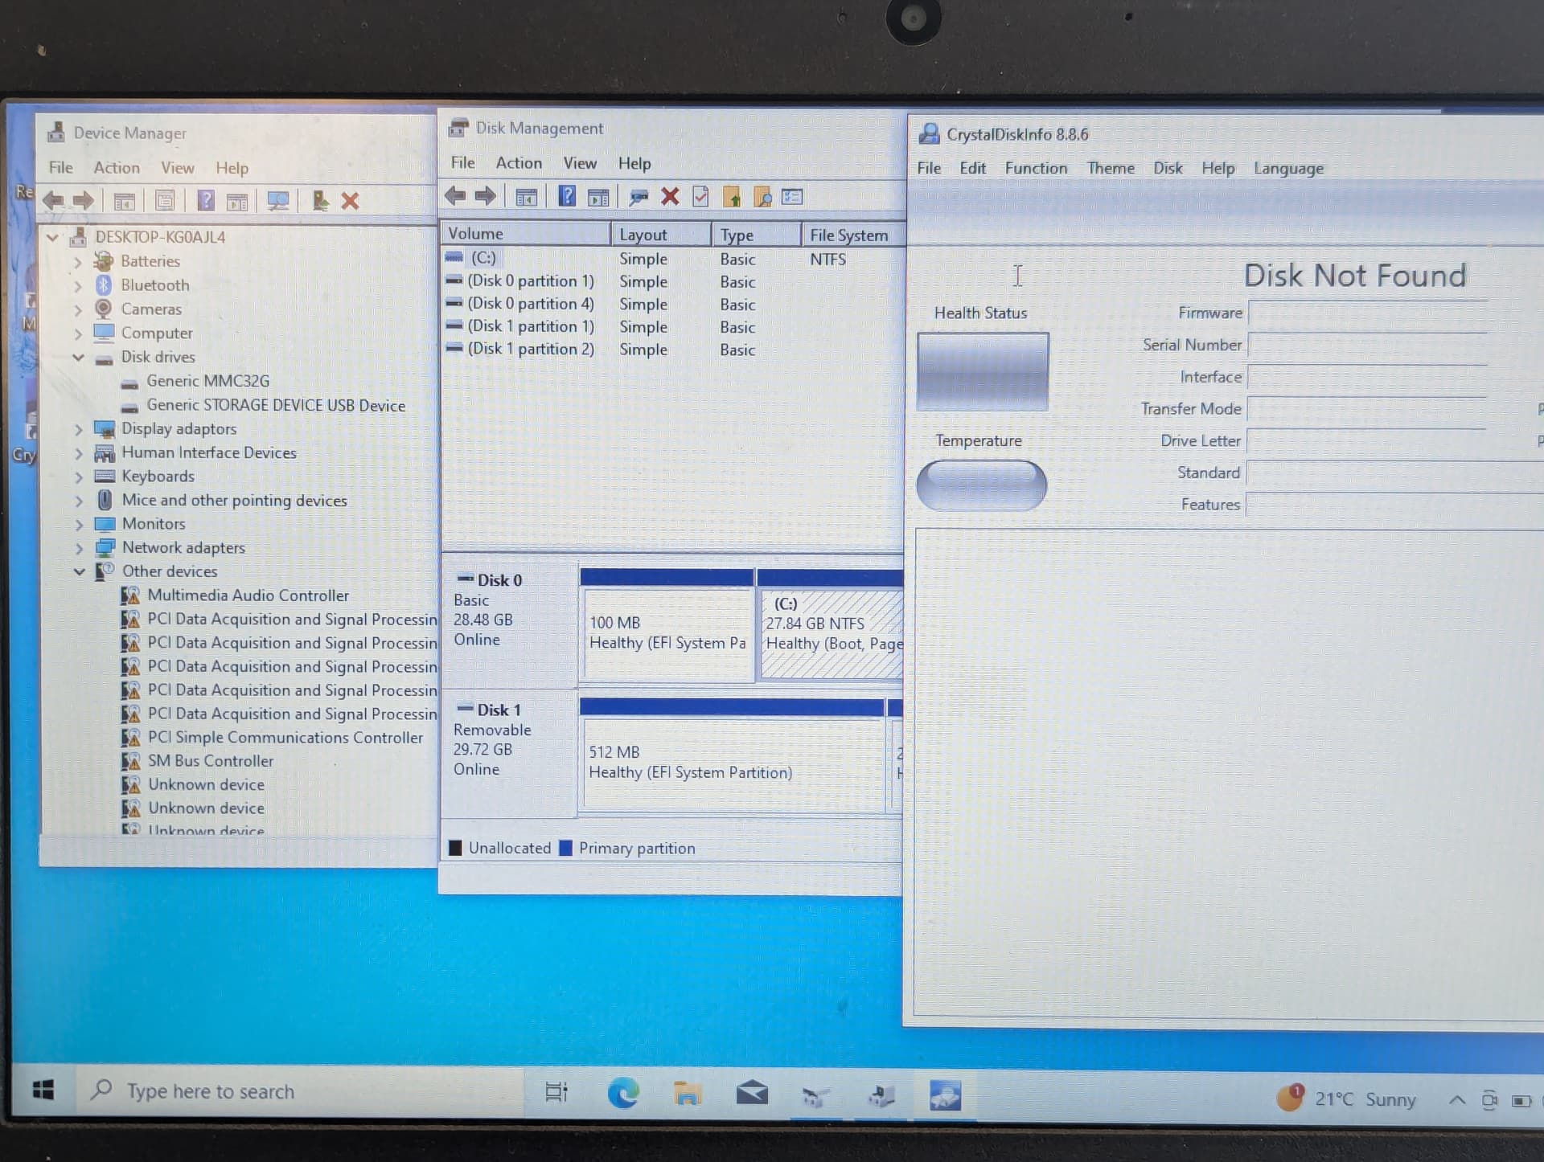Open Help menu in Disk Management
1544x1162 pixels.
click(x=634, y=163)
